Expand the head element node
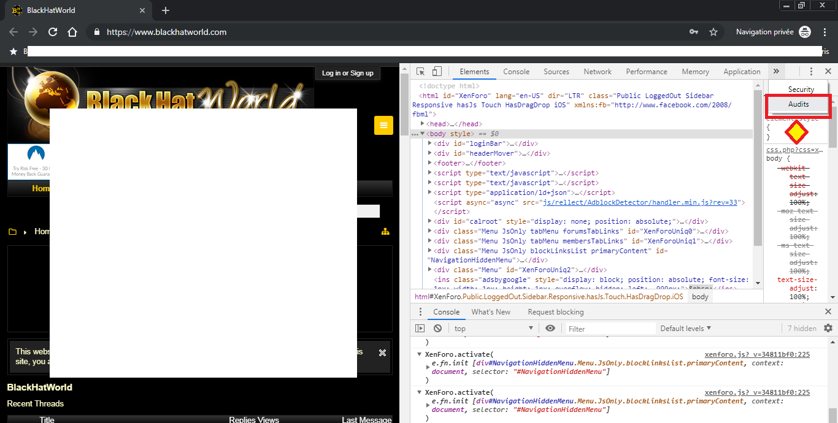 (x=422, y=124)
